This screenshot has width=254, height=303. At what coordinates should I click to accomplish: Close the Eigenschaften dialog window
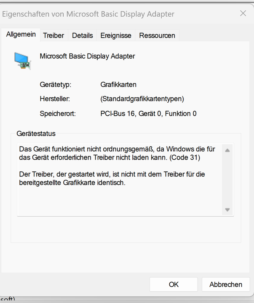[x=243, y=13]
